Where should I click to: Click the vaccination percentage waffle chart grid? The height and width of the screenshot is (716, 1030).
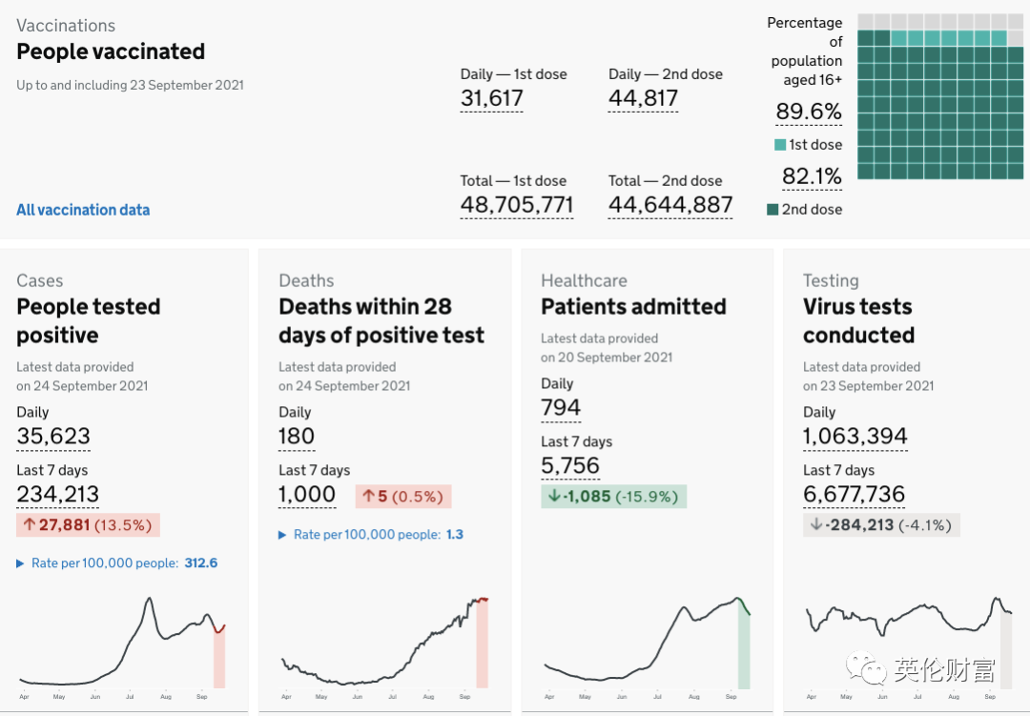click(940, 96)
